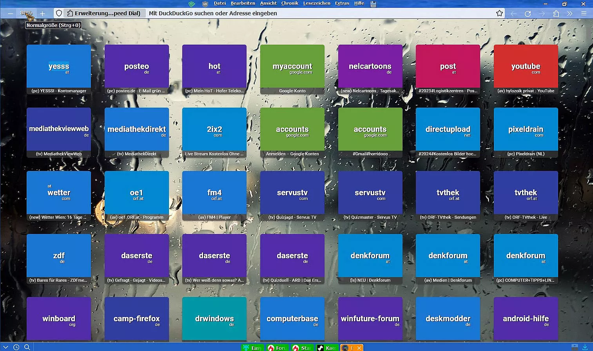The height and width of the screenshot is (351, 593).
Task: Click the search magnifier in bottom bar
Action: pyautogui.click(x=27, y=347)
